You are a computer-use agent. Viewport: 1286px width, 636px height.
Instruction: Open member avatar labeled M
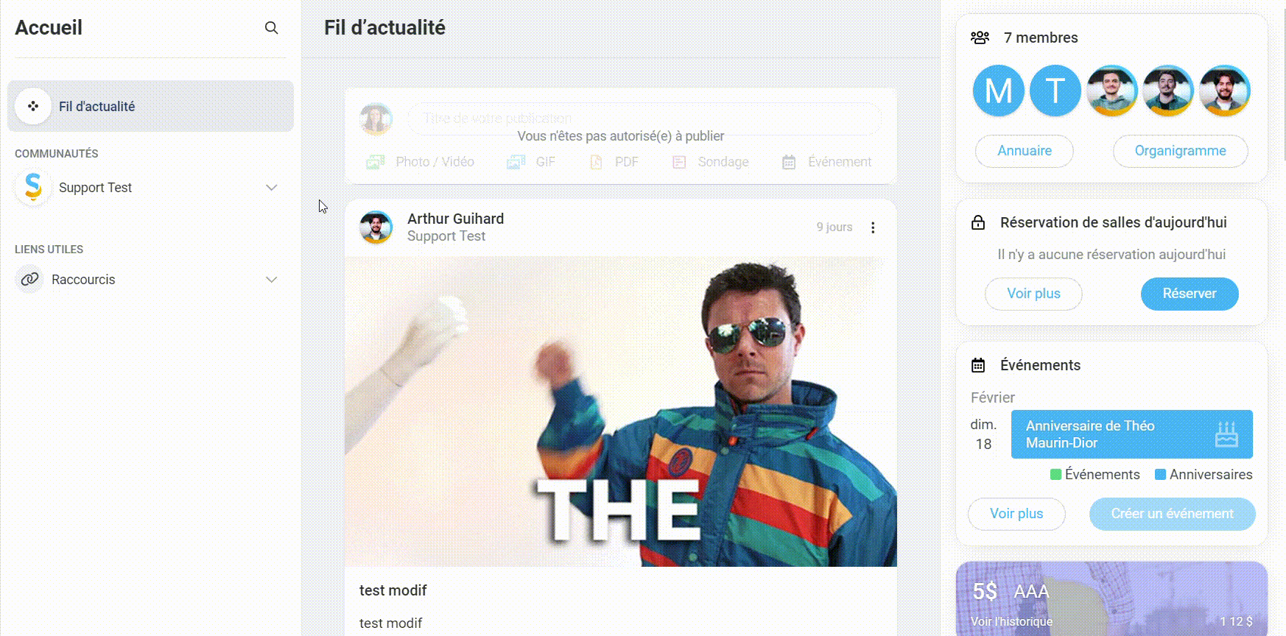click(998, 91)
